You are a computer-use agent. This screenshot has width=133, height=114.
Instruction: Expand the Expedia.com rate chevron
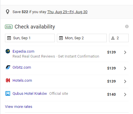click(125, 52)
